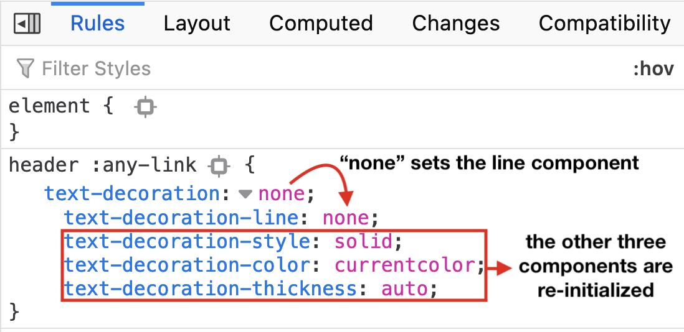Click the solid value of text-decoration-style
The width and height of the screenshot is (684, 332).
364,241
